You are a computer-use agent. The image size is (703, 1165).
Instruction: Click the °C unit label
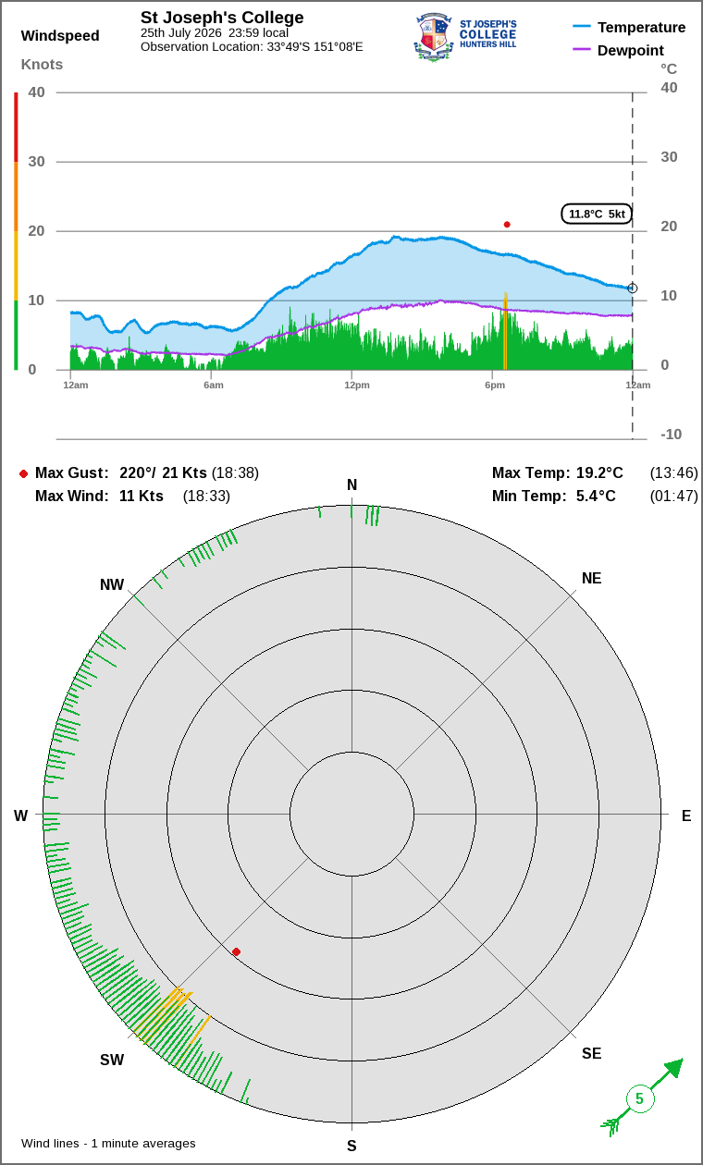pos(669,68)
